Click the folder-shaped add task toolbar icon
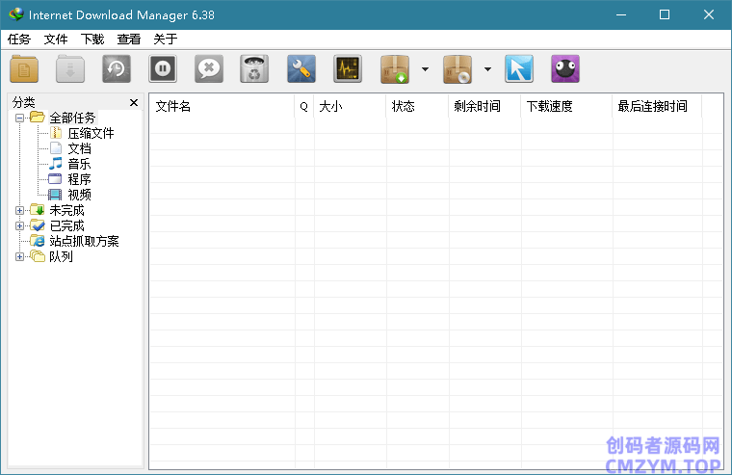This screenshot has width=732, height=475. (25, 69)
